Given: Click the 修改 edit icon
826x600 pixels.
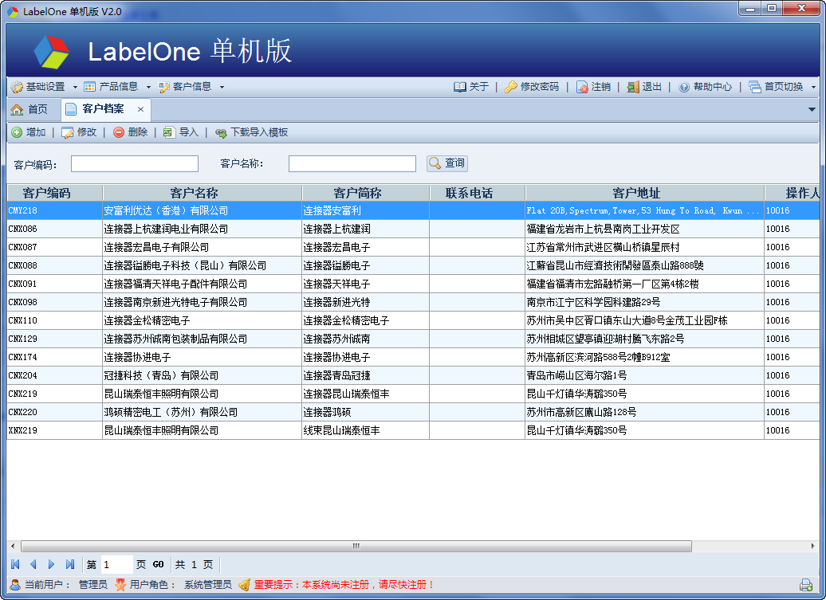Looking at the screenshot, I should [x=68, y=132].
